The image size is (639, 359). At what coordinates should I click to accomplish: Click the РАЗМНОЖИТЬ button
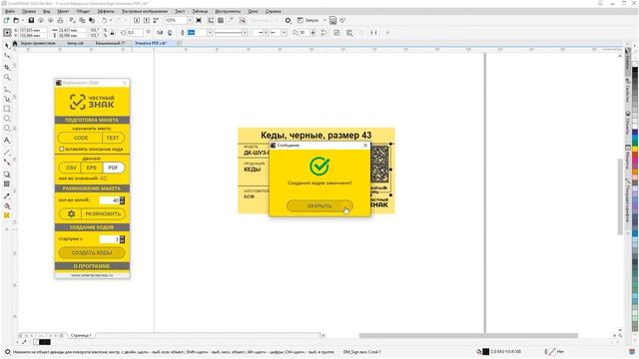(103, 213)
